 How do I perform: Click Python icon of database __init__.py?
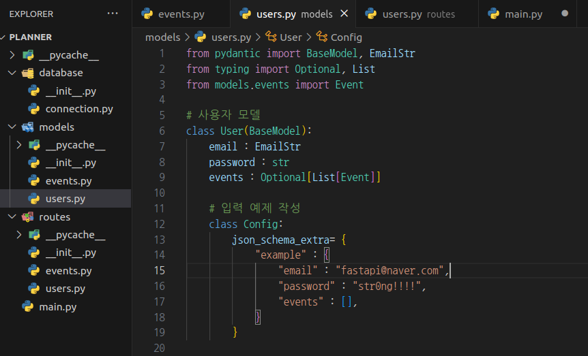pyautogui.click(x=33, y=91)
